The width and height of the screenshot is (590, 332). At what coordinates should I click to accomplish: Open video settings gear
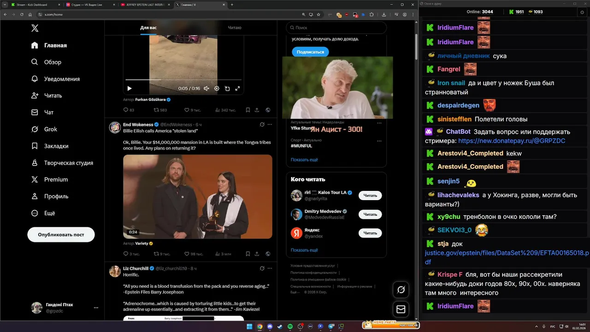(217, 89)
